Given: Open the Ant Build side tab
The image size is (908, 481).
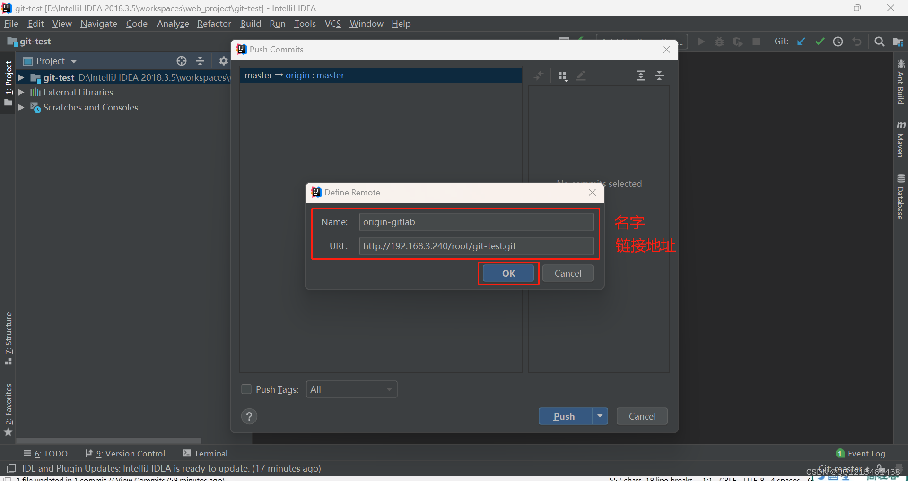Looking at the screenshot, I should coord(900,82).
